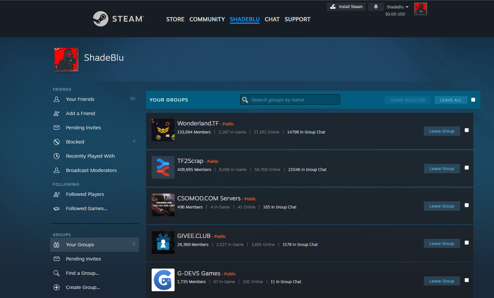The width and height of the screenshot is (494, 298).
Task: Go to the CHAT tab
Action: (x=272, y=19)
